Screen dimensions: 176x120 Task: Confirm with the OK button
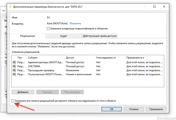pos(111,109)
